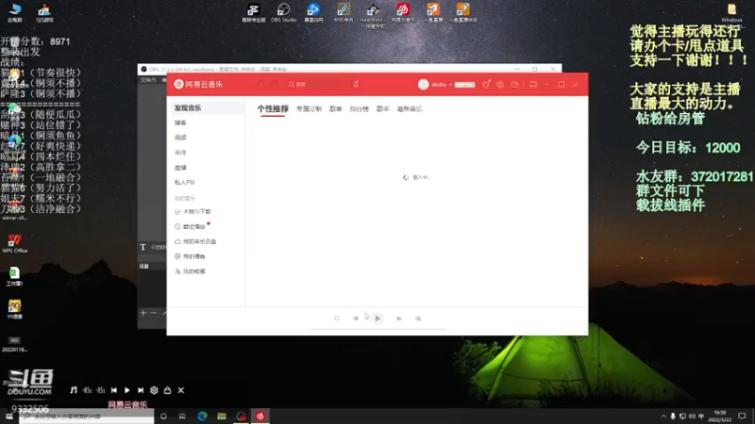Screen dimensions: 755x424
Task: Go back using the title bar back arrow
Action: [261, 85]
